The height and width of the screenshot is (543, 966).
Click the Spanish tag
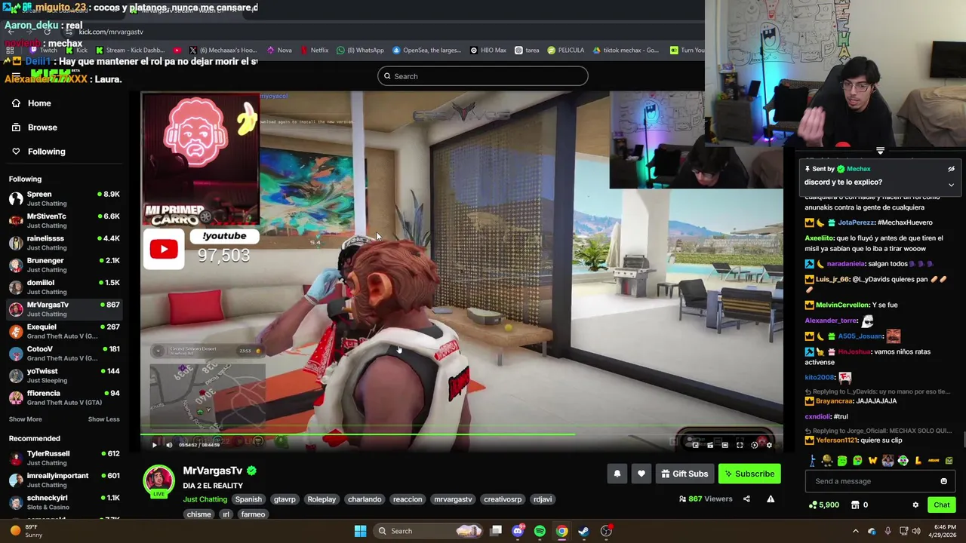coord(248,499)
